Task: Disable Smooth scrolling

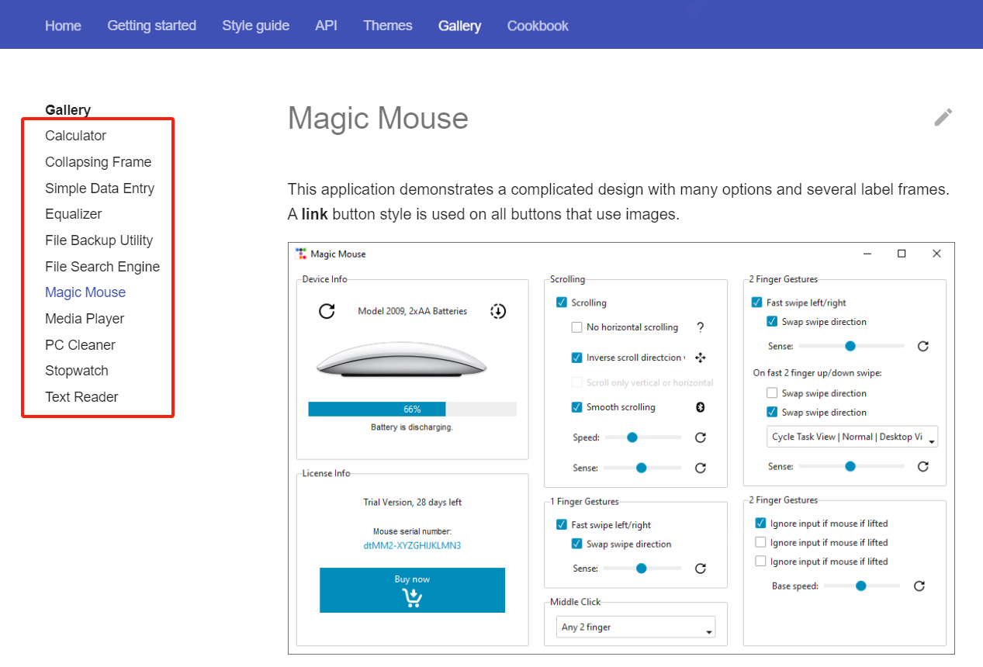Action: click(x=576, y=407)
